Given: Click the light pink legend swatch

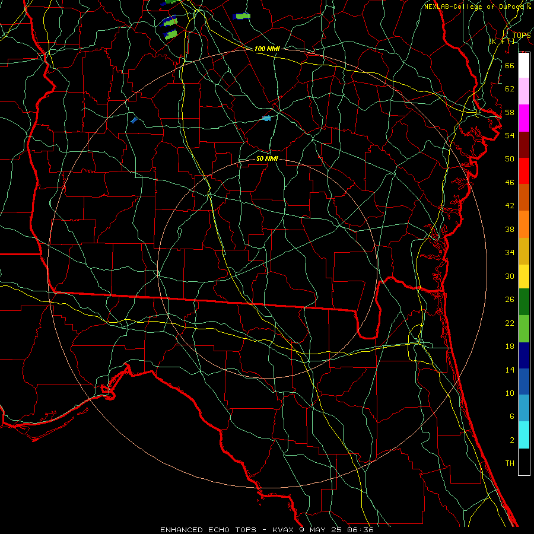Looking at the screenshot, I should tap(524, 91).
